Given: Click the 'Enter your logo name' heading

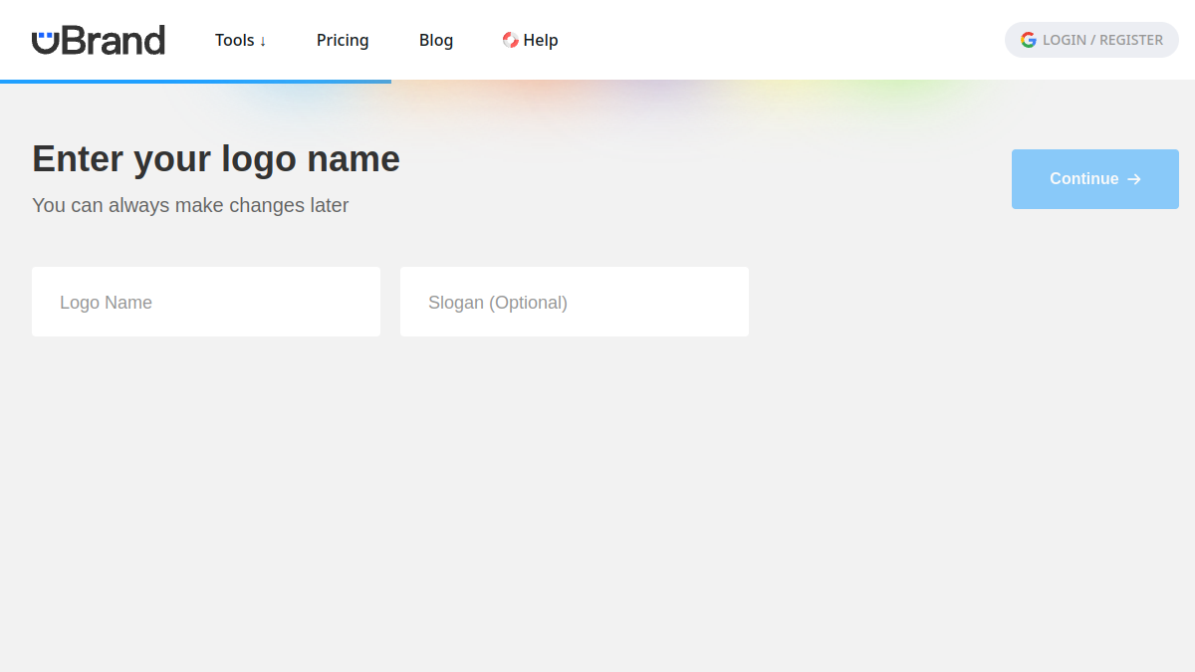Looking at the screenshot, I should tap(216, 159).
